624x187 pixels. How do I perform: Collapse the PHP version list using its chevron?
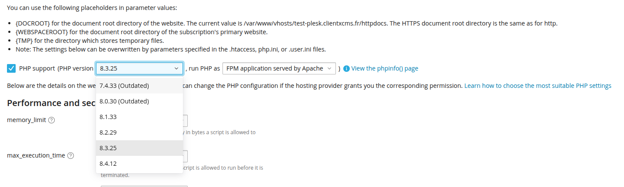[176, 68]
